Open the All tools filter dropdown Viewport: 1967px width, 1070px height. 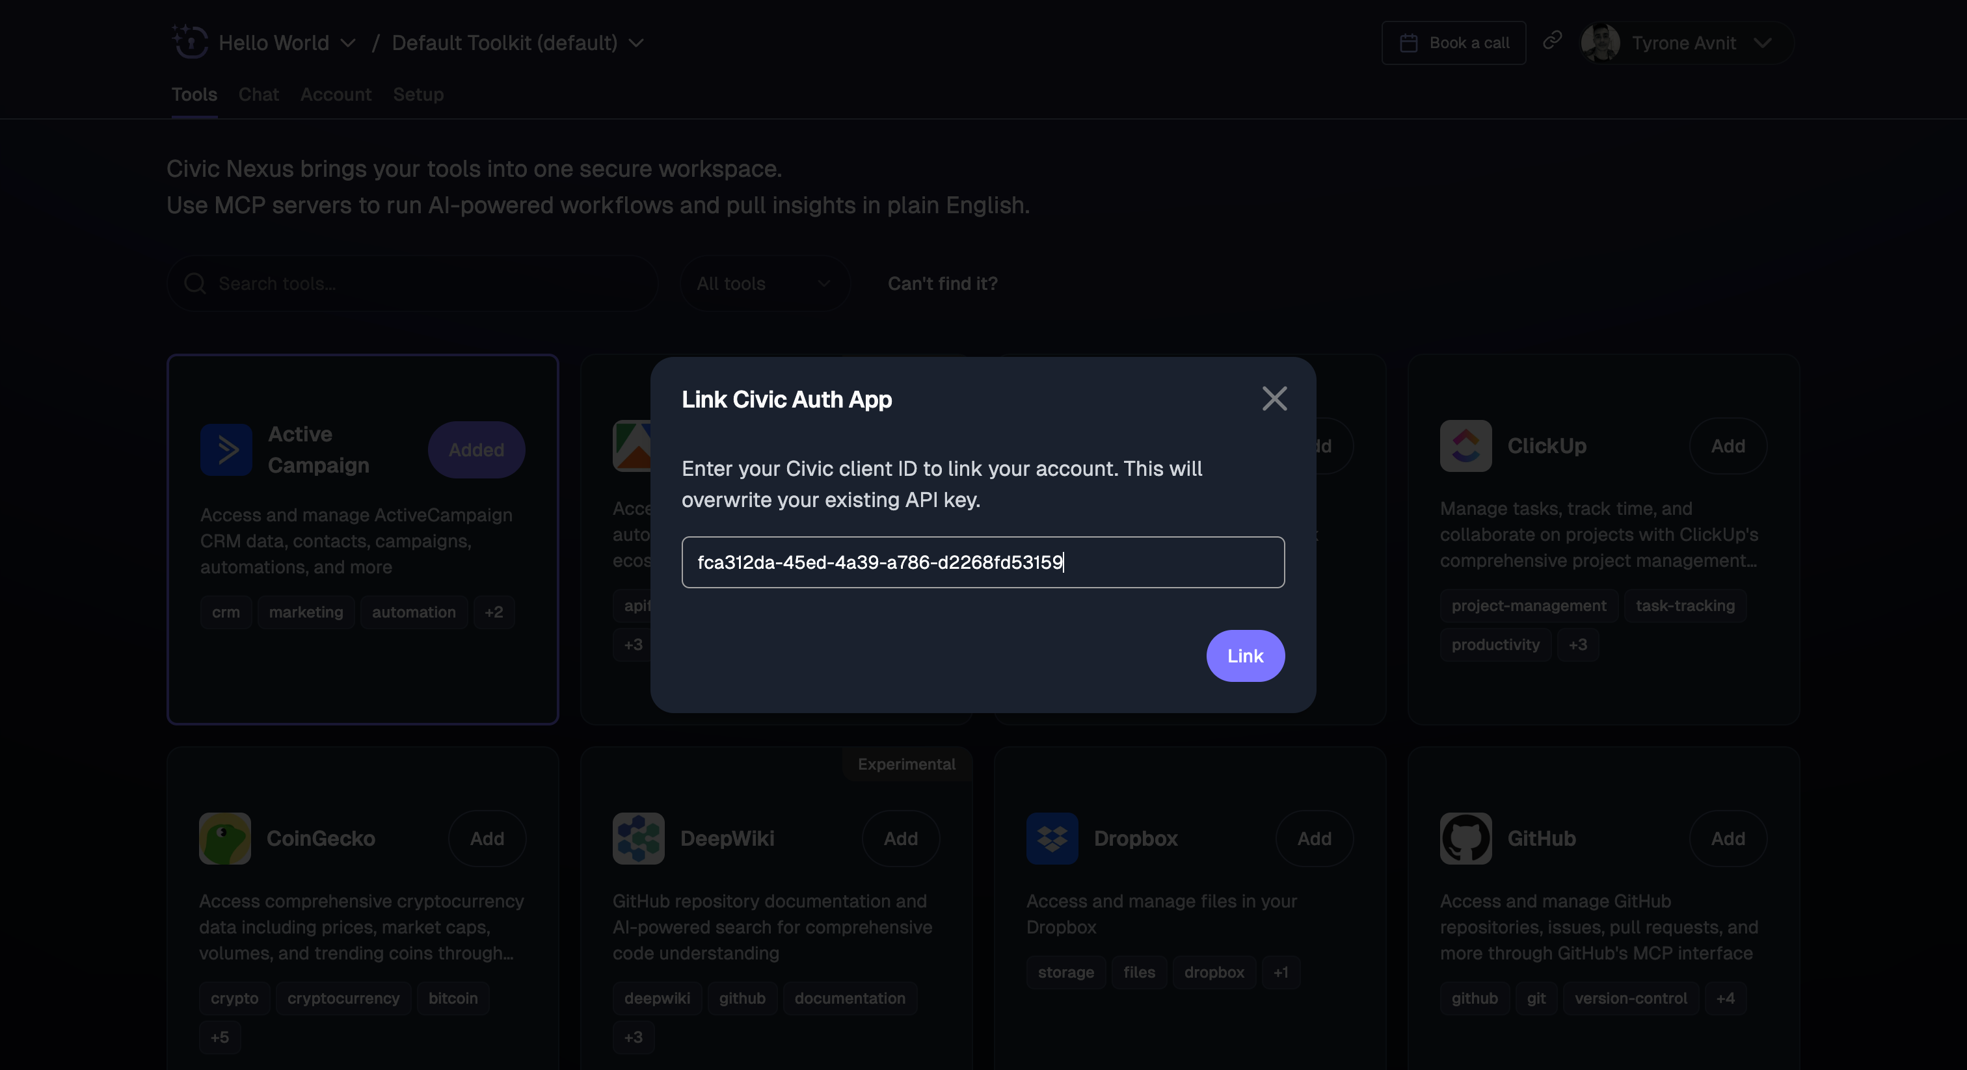tap(764, 283)
